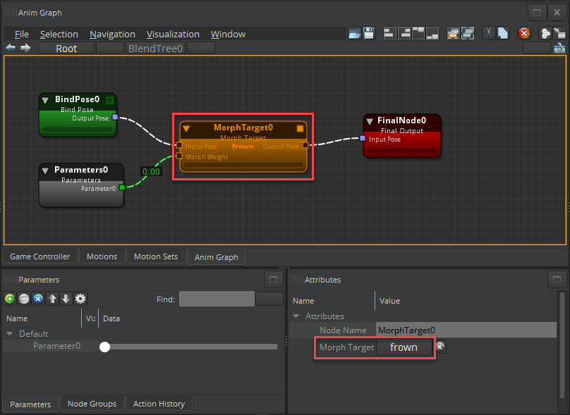Screen dimensions: 570x415
Task: Collapse the MorphTarget0 node body
Action: coord(186,128)
